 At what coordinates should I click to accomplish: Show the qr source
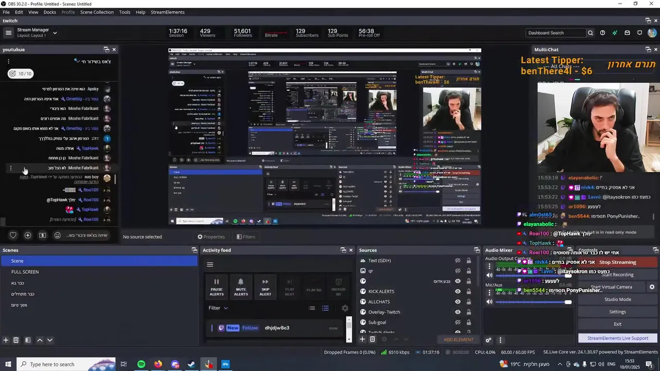(x=457, y=271)
